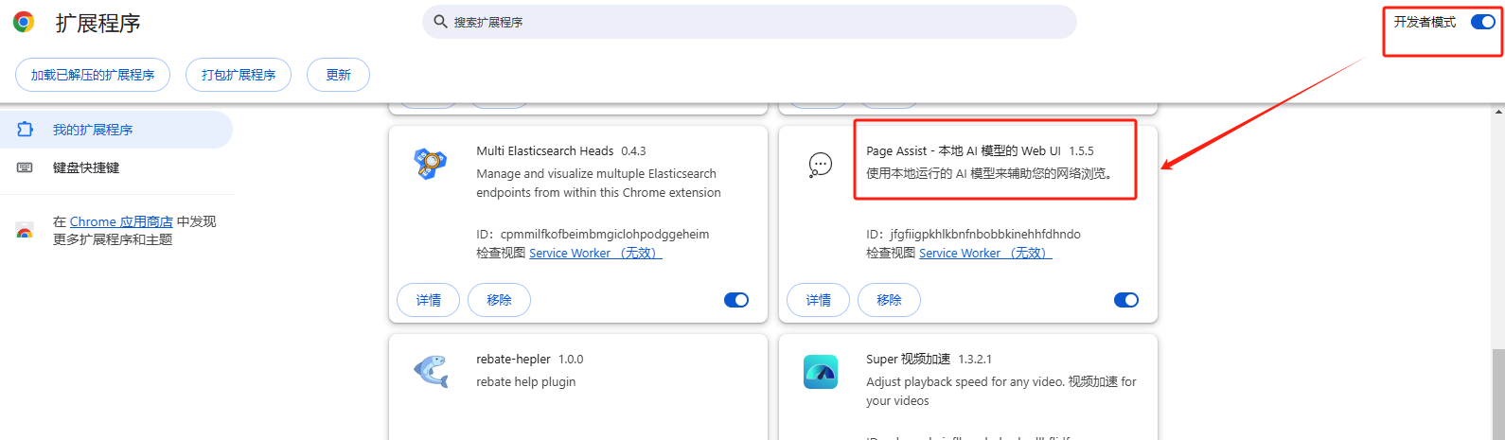
Task: Open 详情 for Page Assist
Action: pos(819,300)
